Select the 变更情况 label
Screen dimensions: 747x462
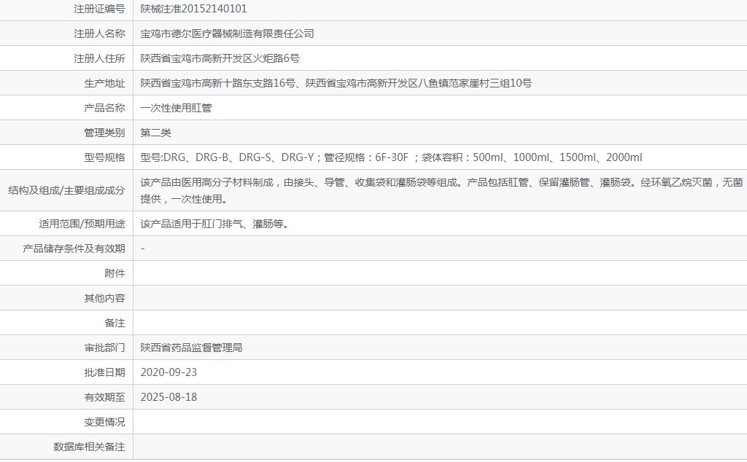(104, 422)
